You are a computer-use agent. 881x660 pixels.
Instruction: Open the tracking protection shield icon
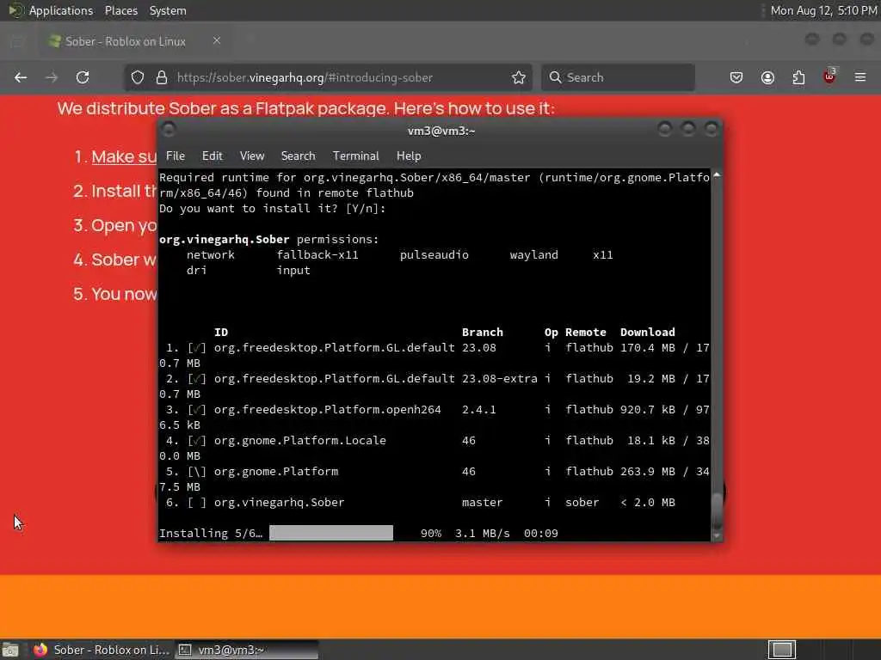coord(138,77)
